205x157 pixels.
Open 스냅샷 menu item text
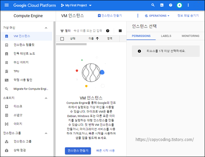tap(18, 115)
